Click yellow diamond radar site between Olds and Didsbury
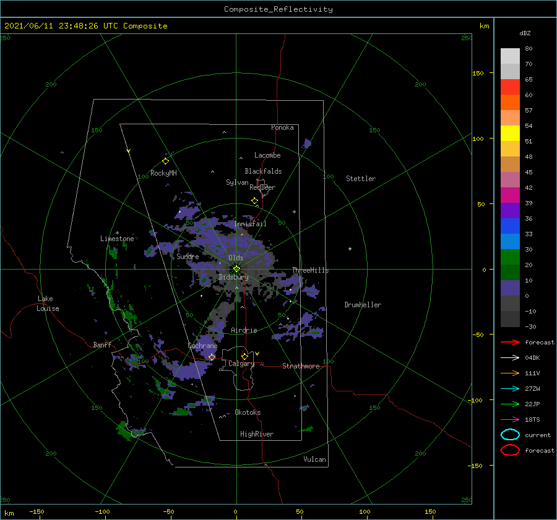Image resolution: width=557 pixels, height=520 pixels. point(236,269)
